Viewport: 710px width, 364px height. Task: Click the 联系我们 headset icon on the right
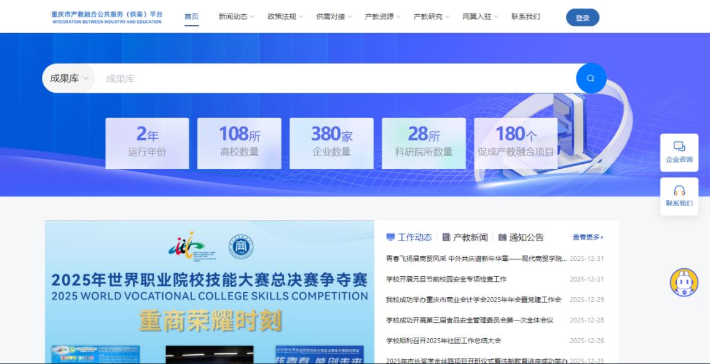679,192
